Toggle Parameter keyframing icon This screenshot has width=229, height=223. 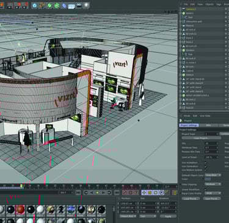(161, 193)
